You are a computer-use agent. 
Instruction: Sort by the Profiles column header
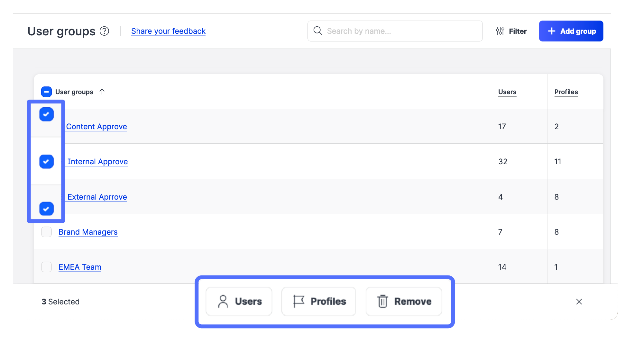[566, 92]
